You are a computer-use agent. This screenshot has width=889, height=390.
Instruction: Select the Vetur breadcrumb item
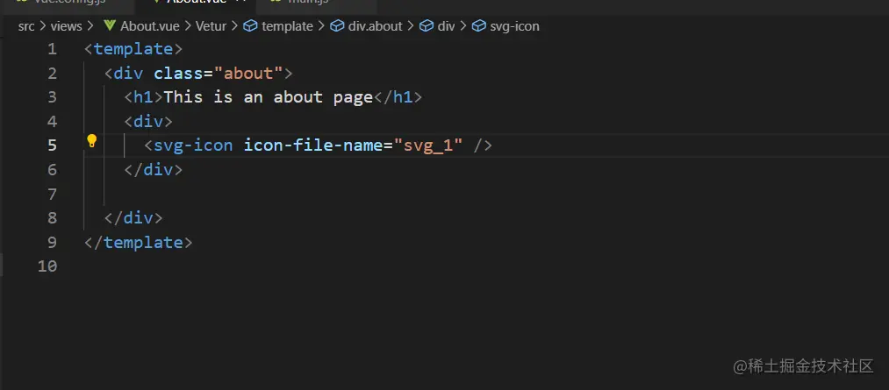click(211, 26)
